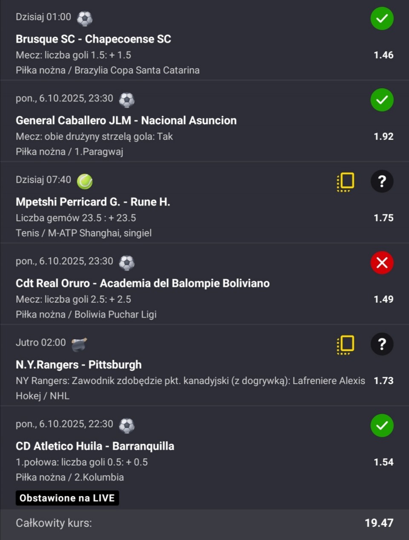The width and height of the screenshot is (409, 540).
Task: Select Cdt Real Oruro - Academia match title
Action: point(143,283)
